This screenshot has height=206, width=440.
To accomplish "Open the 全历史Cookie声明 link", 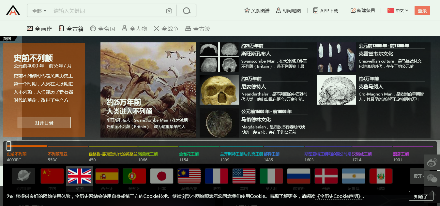I will point(339,196).
